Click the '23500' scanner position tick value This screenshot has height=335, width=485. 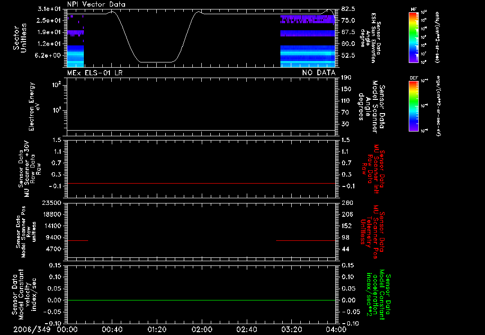click(x=52, y=203)
